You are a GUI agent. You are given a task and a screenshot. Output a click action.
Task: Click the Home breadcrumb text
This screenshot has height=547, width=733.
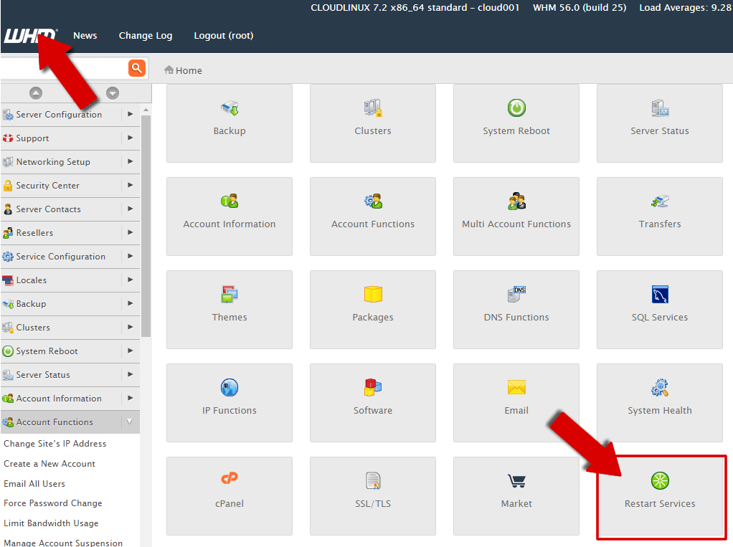[x=189, y=70]
